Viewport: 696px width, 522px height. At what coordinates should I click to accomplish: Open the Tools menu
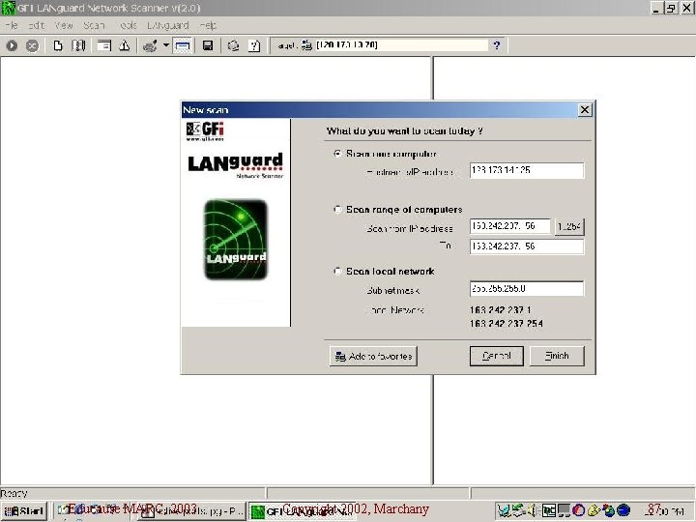click(x=128, y=26)
